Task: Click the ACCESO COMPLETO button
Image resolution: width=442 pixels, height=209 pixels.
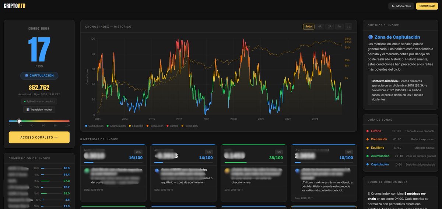Action: [39, 137]
